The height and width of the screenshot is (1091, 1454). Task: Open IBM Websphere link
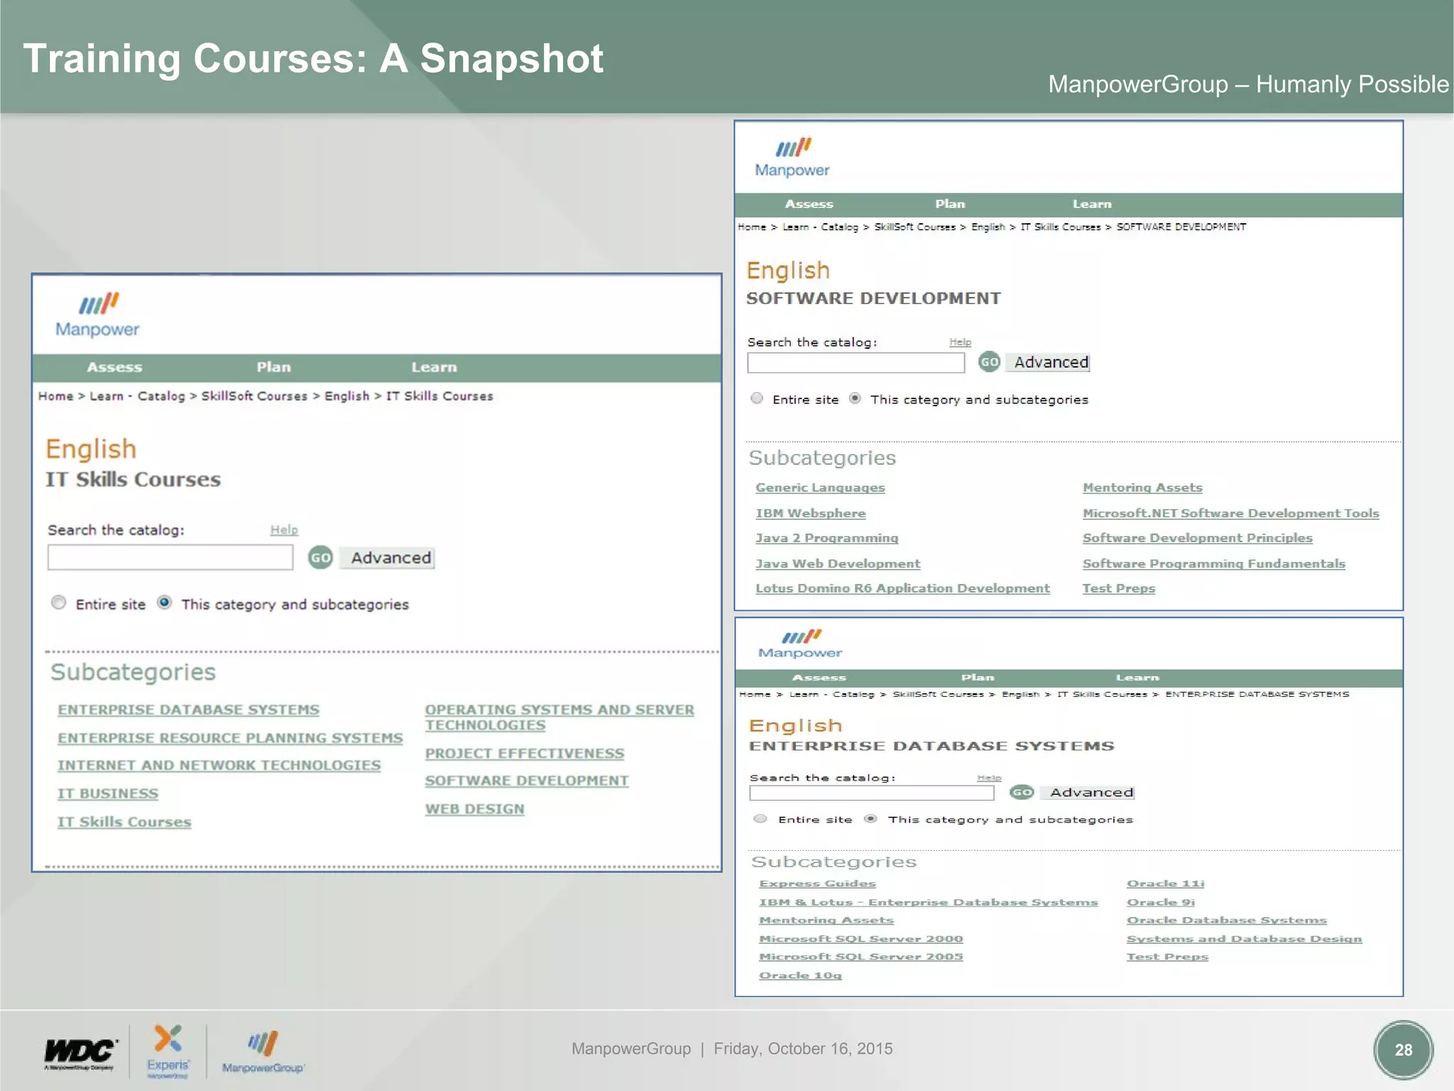pos(810,513)
